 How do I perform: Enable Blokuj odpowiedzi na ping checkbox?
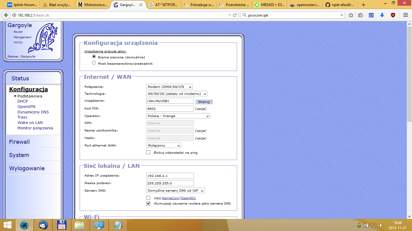coord(148,152)
